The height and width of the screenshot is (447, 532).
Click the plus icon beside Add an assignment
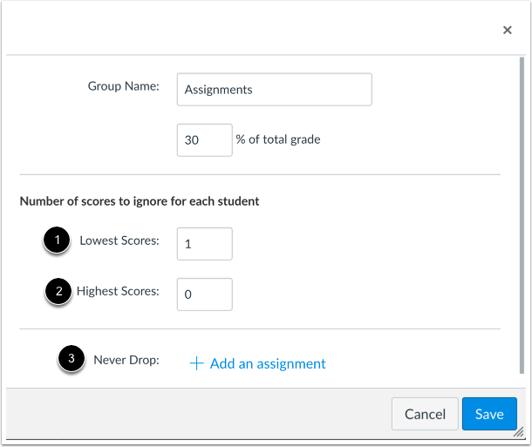click(196, 364)
